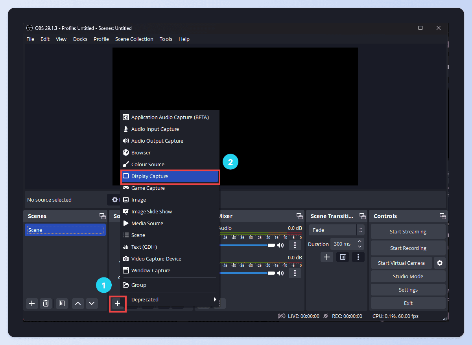Click the streaming status icon beside LIVE
This screenshot has width=472, height=345.
point(281,316)
